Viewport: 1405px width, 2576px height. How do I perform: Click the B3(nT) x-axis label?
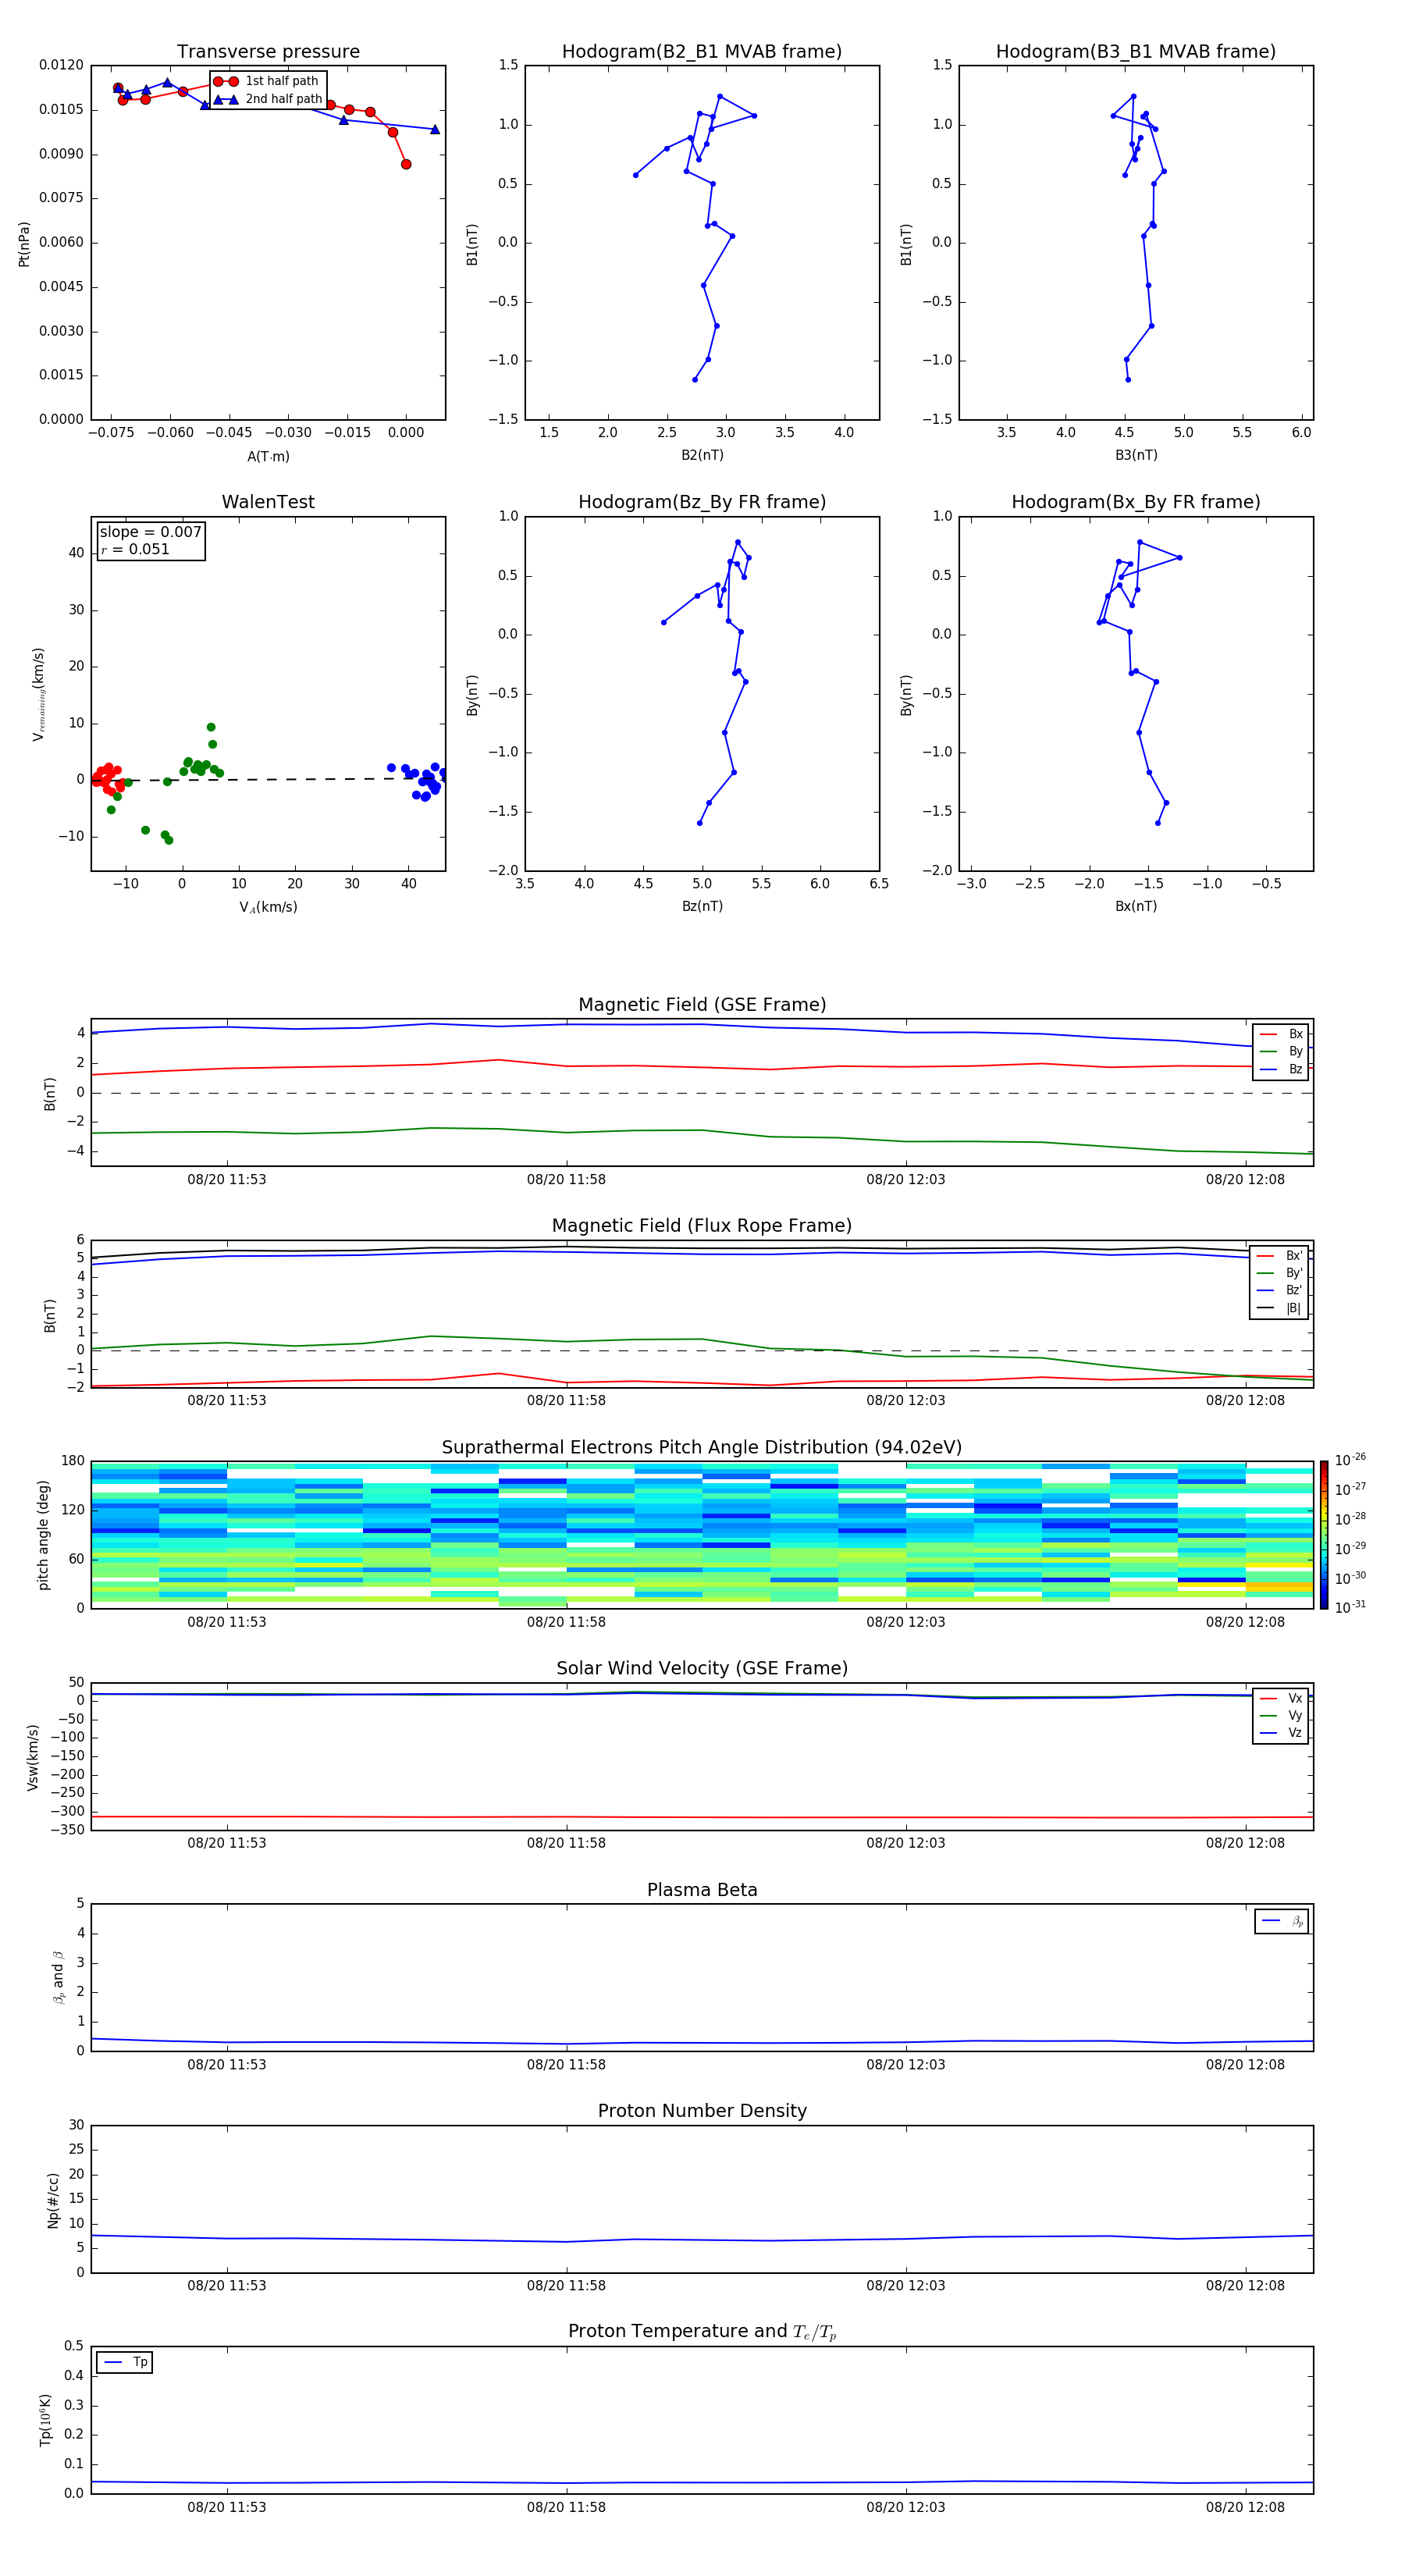[x=1136, y=455]
